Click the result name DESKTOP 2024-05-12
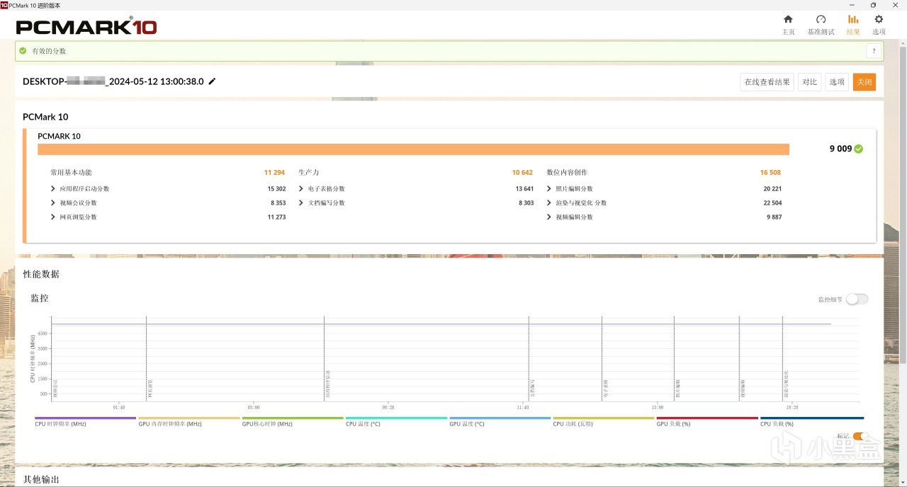 [x=113, y=81]
